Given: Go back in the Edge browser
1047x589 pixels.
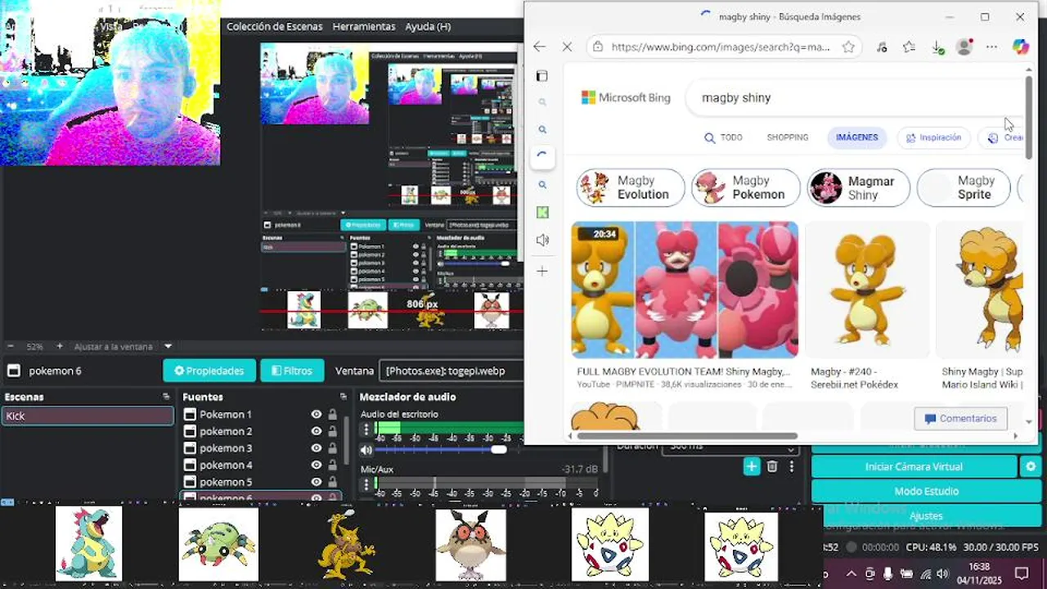Looking at the screenshot, I should (539, 47).
